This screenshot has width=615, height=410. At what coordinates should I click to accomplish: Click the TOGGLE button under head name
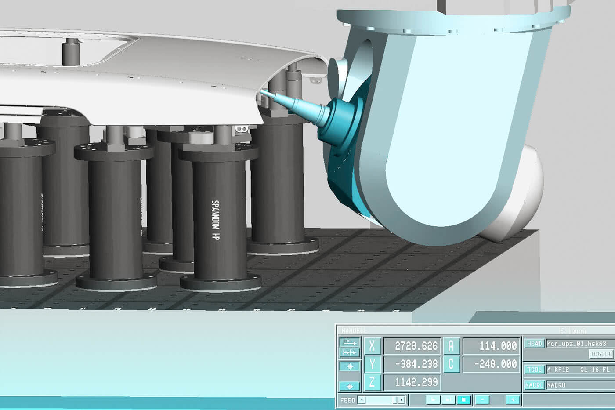point(601,354)
